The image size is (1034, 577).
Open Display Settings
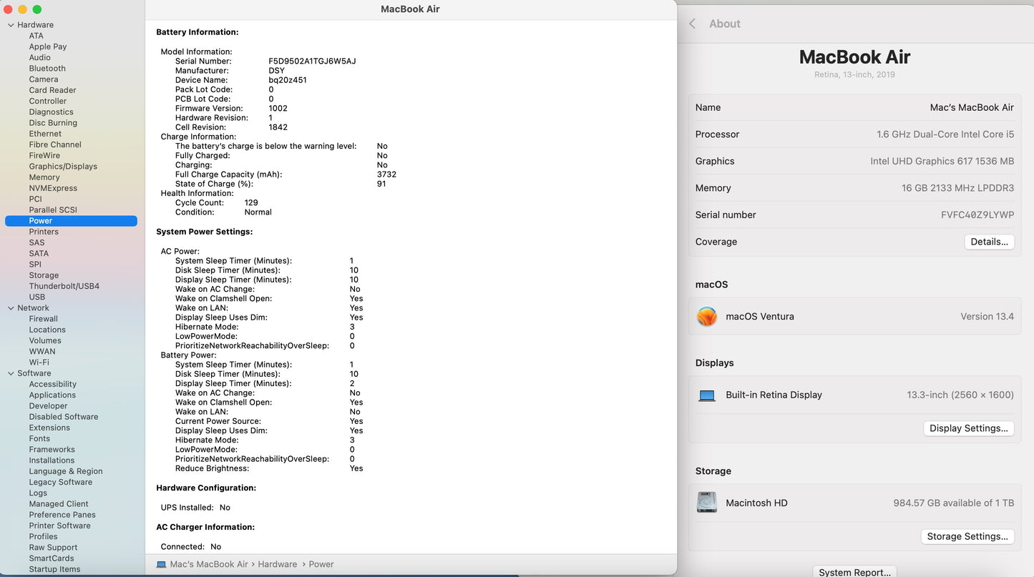968,428
